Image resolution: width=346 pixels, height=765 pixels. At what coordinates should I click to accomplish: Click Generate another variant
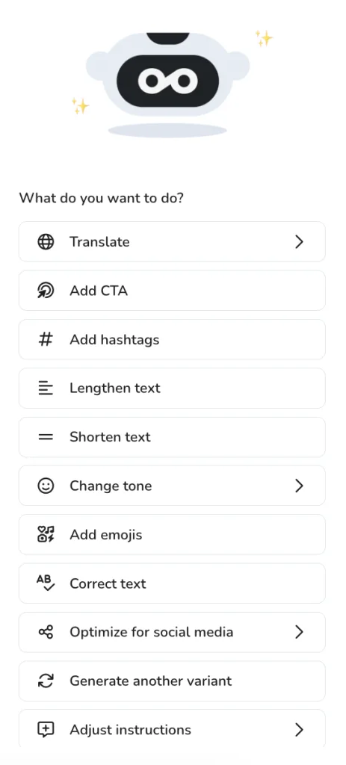point(173,681)
